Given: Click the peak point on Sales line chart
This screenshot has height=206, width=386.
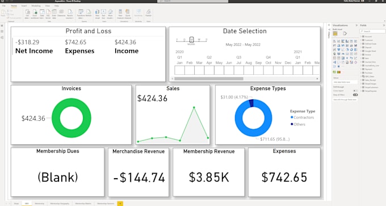Looking at the screenshot, I should click(194, 107).
